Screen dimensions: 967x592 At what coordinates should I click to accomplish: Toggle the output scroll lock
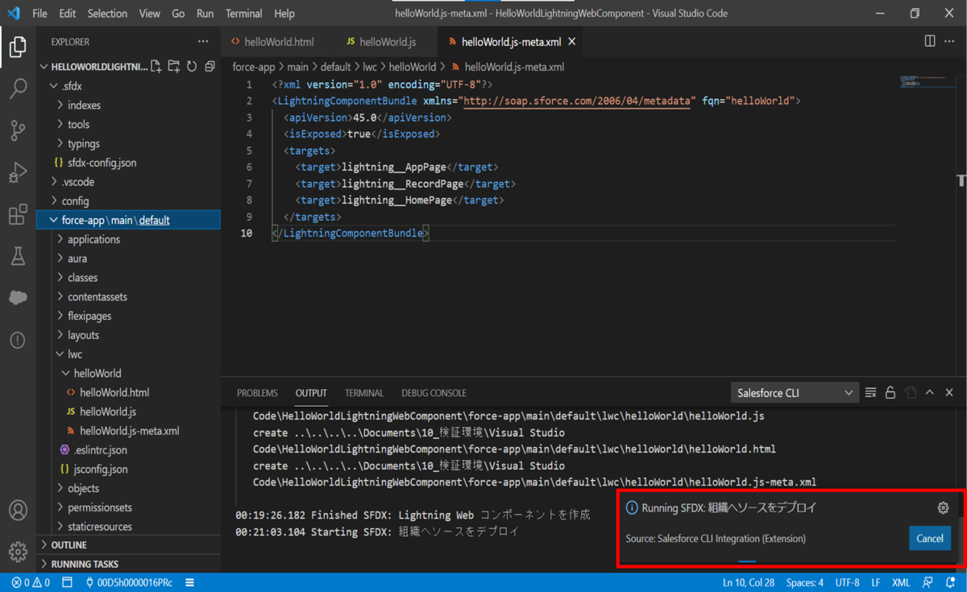(890, 392)
